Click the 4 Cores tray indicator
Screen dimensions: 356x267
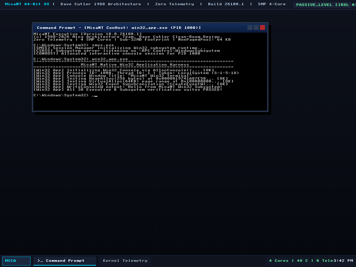278,261
